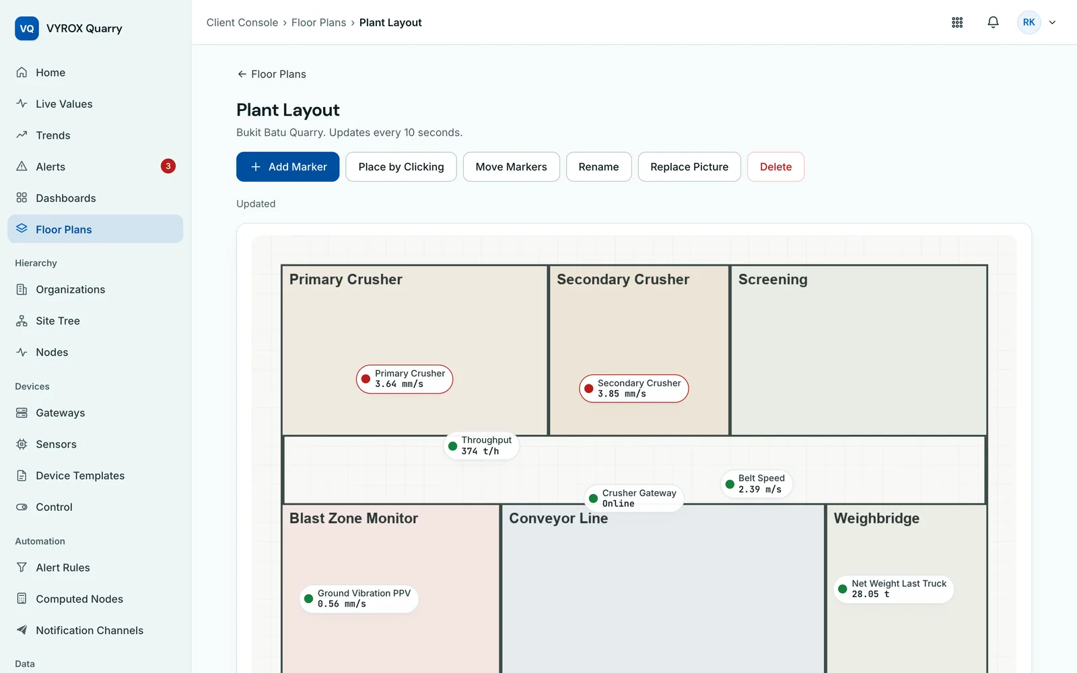Screen dimensions: 1077x673
Task: Click the Add Marker button
Action: (287, 167)
